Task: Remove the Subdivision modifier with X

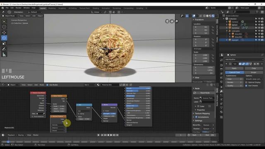Action: coord(262,64)
